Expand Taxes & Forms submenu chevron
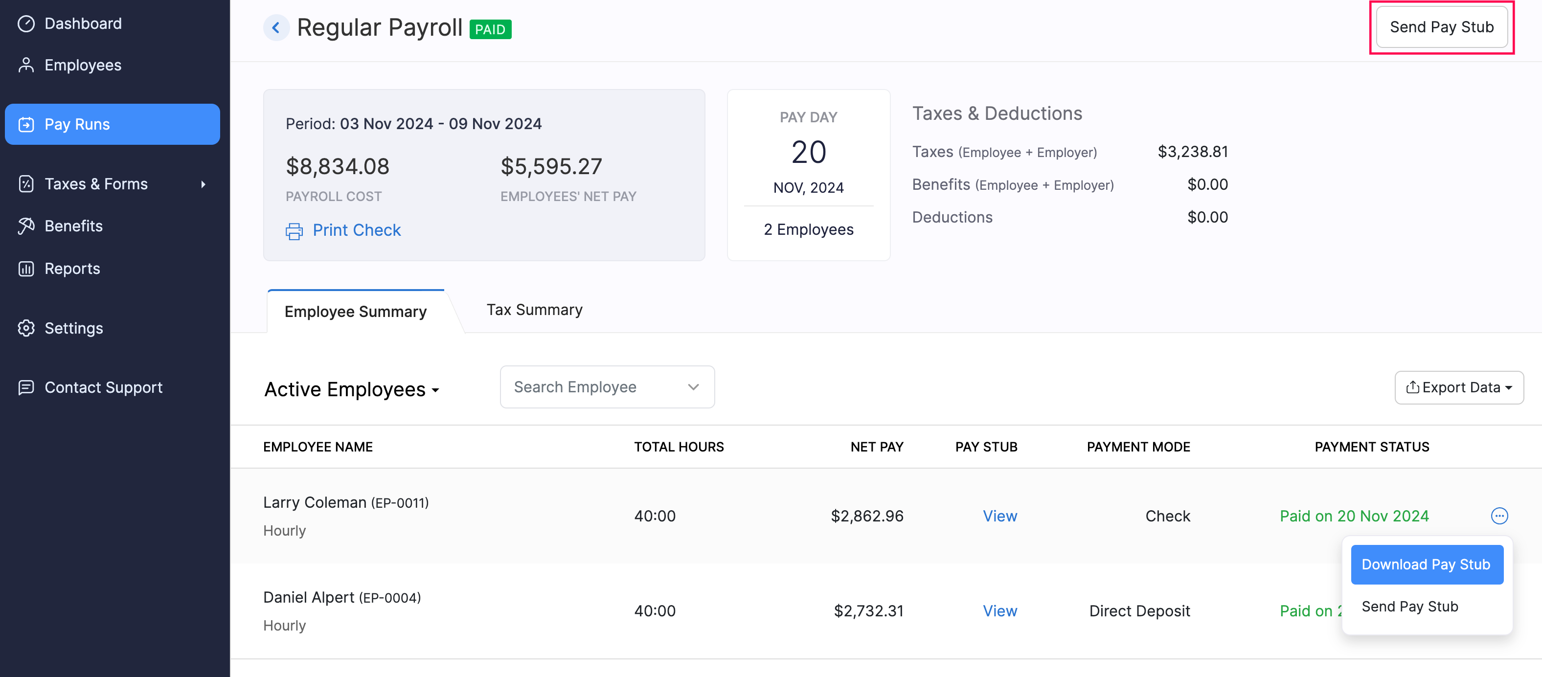This screenshot has height=677, width=1542. click(204, 184)
